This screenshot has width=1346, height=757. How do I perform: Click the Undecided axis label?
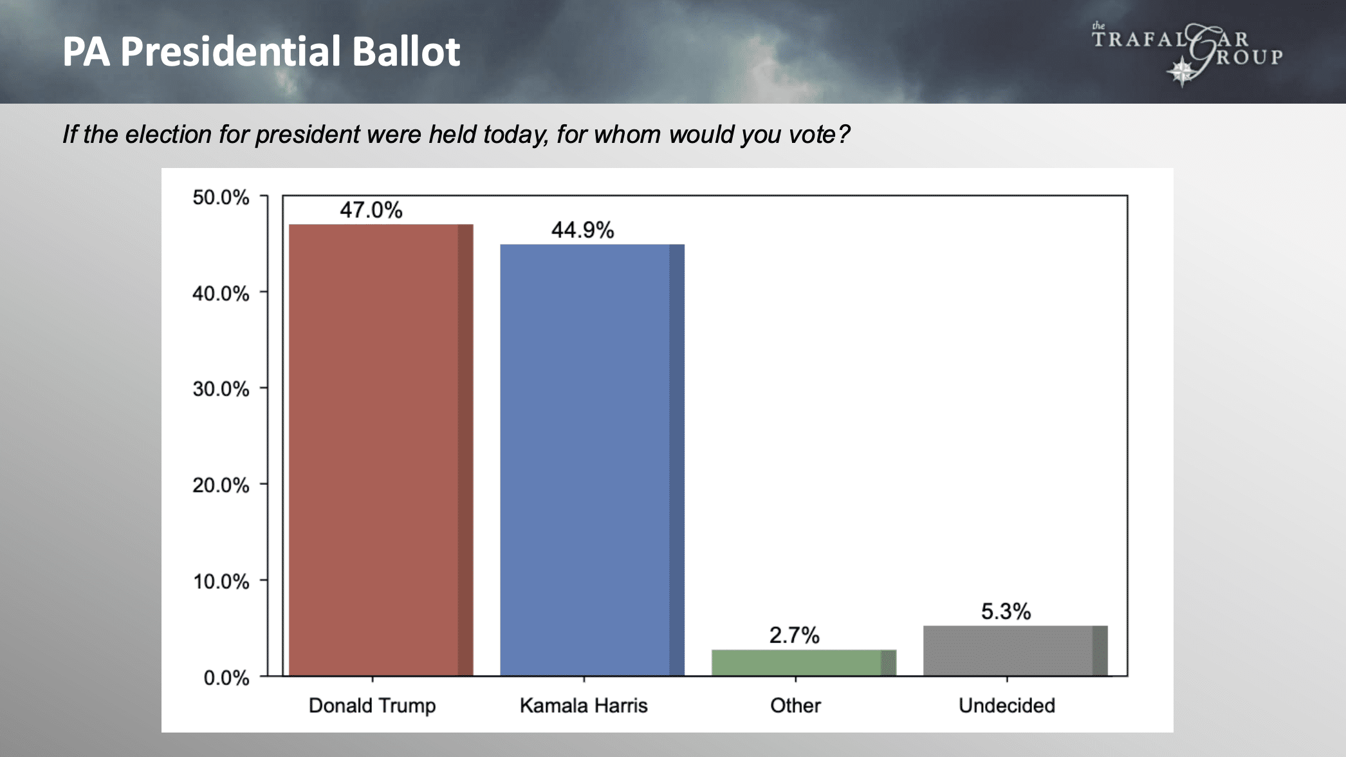click(1006, 706)
